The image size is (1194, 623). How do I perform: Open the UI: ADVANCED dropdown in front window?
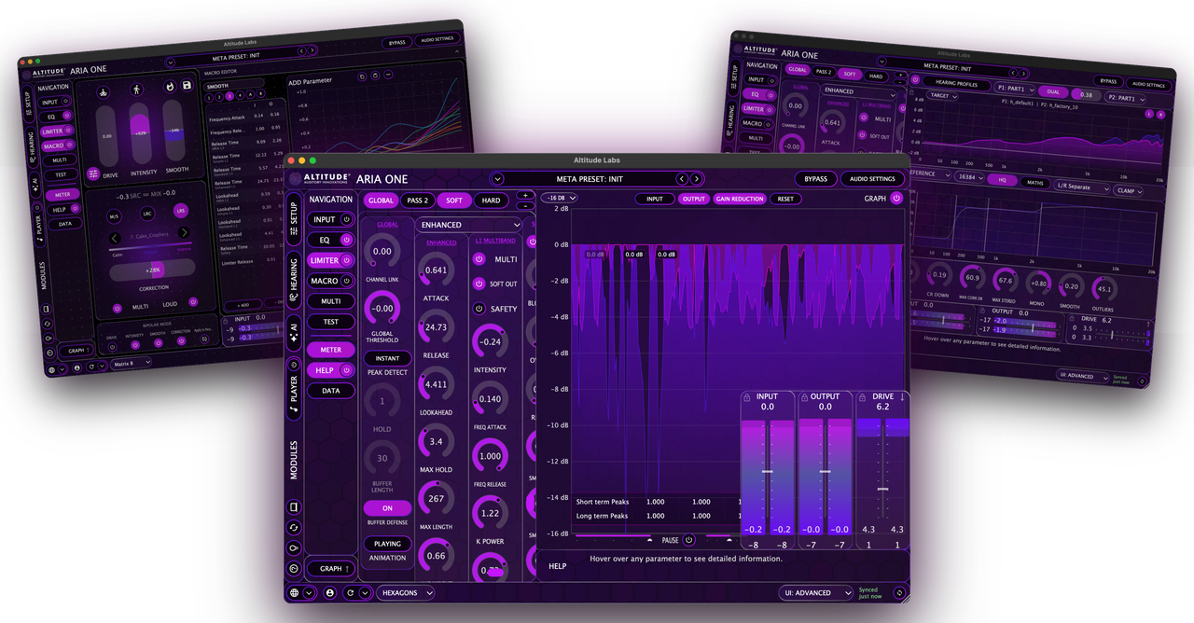click(816, 592)
